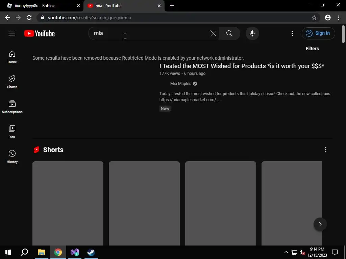The height and width of the screenshot is (259, 346).
Task: Reload the YouTube page
Action: tap(29, 18)
